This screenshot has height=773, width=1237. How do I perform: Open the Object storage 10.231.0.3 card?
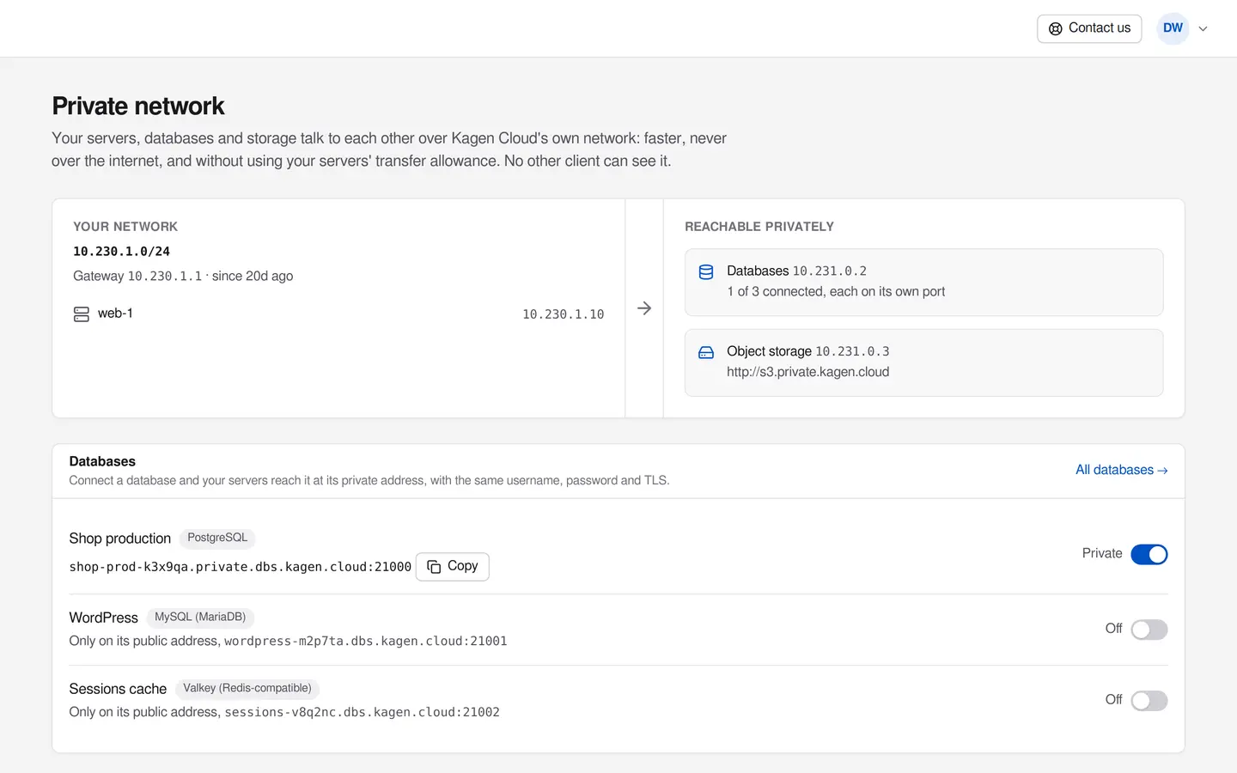(x=923, y=362)
